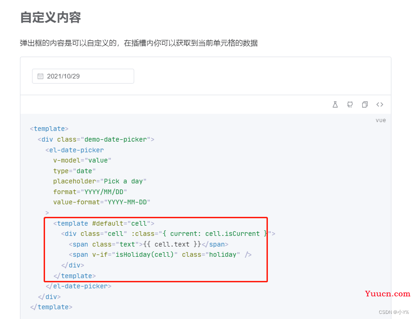Click the 自定义内容 heading

[x=51, y=18]
